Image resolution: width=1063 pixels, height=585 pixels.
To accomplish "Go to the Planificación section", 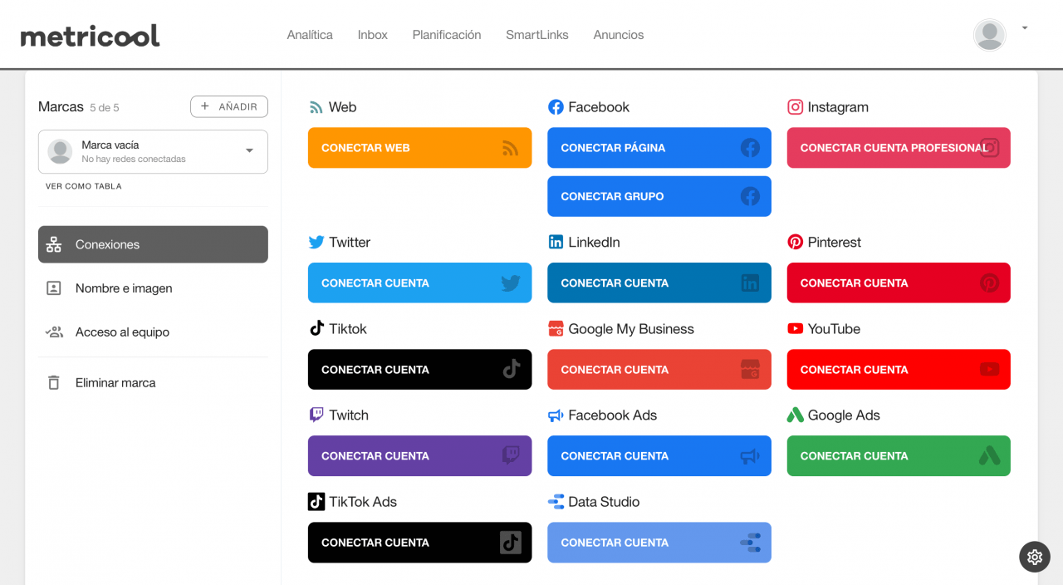I will point(447,35).
